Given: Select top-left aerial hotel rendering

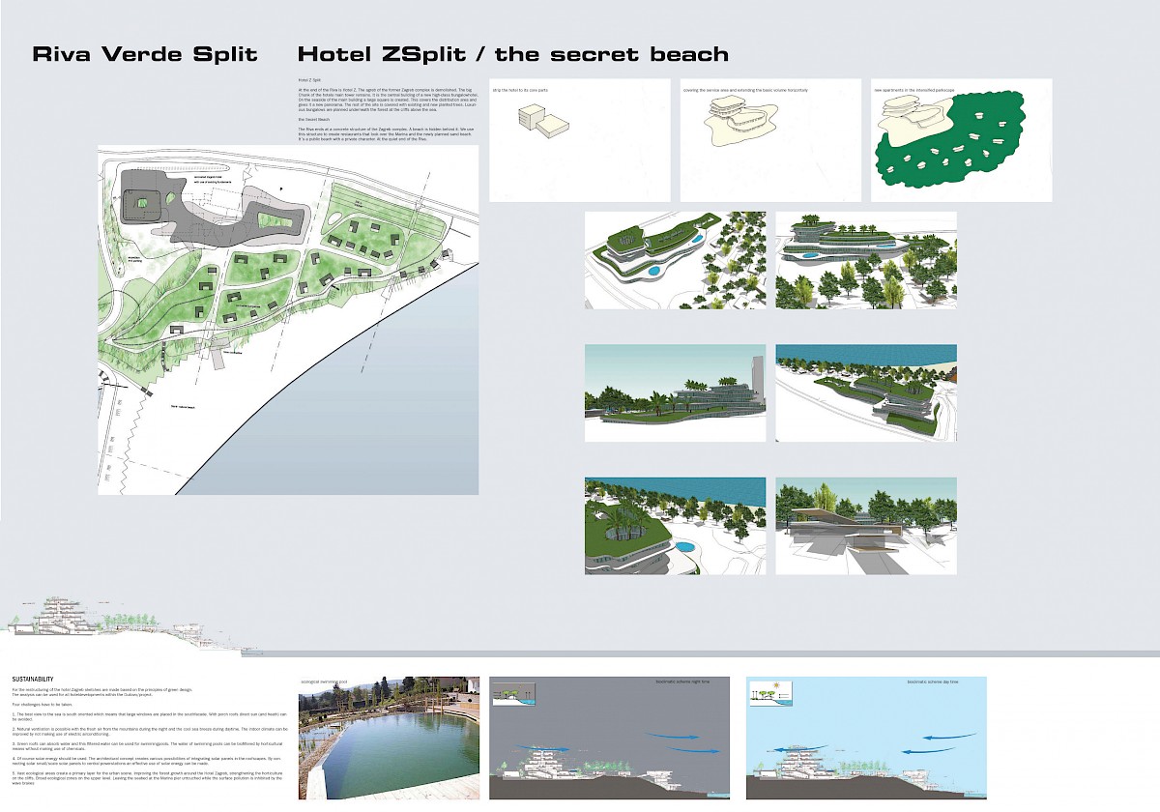Looking at the screenshot, I should [x=675, y=260].
